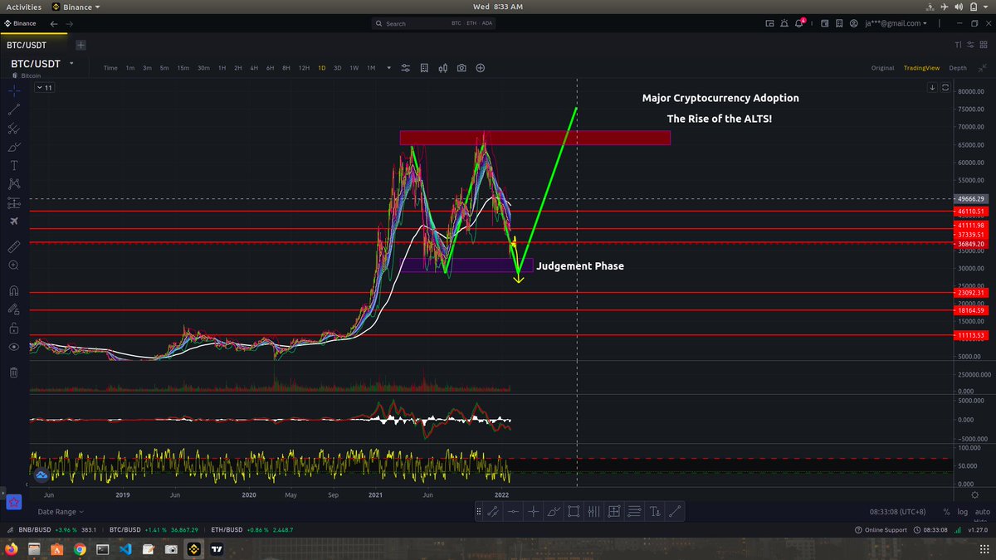Screen dimensions: 996x560
Task: Toggle stay in drawing mode
Action: [13, 309]
